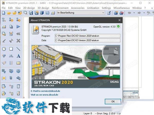This screenshot has height=115, width=154.
Task: Click the edit status pencil icon
Action: 109,13
